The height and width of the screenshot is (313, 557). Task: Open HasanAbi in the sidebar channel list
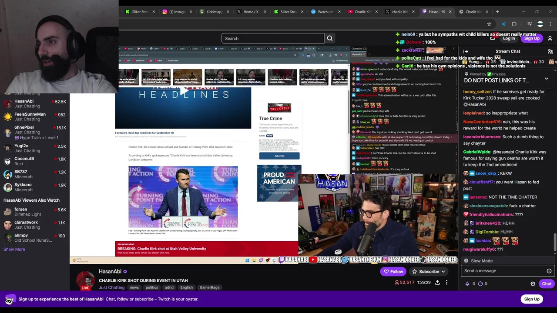click(x=35, y=103)
